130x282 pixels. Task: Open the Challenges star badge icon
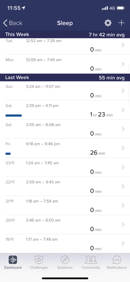pos(39,260)
